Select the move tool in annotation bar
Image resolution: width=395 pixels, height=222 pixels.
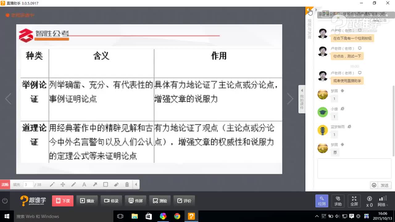coord(63,184)
